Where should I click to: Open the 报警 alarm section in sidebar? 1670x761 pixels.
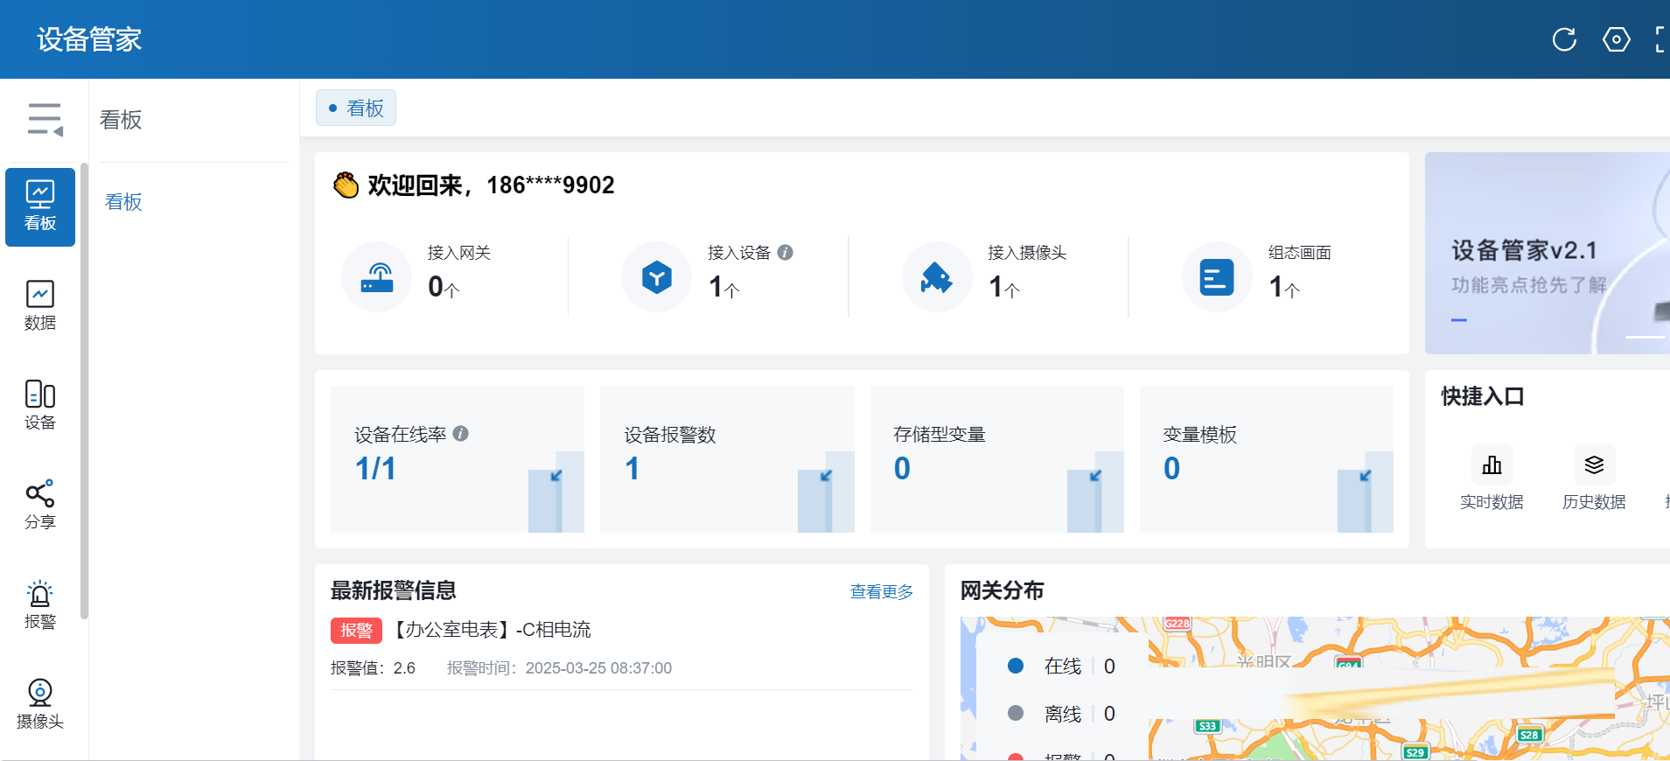tap(40, 604)
